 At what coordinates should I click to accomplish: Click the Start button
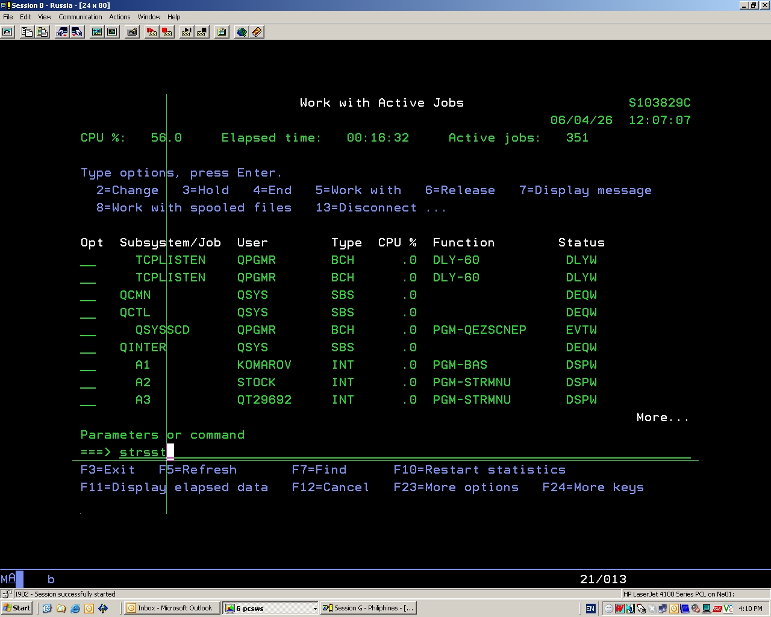pyautogui.click(x=16, y=607)
